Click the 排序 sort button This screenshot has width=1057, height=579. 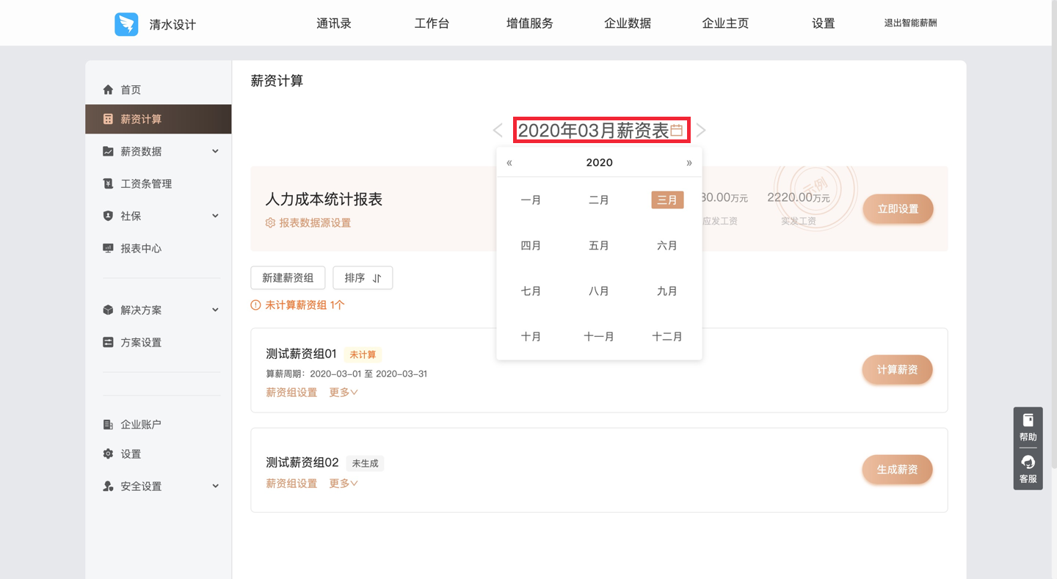click(363, 278)
